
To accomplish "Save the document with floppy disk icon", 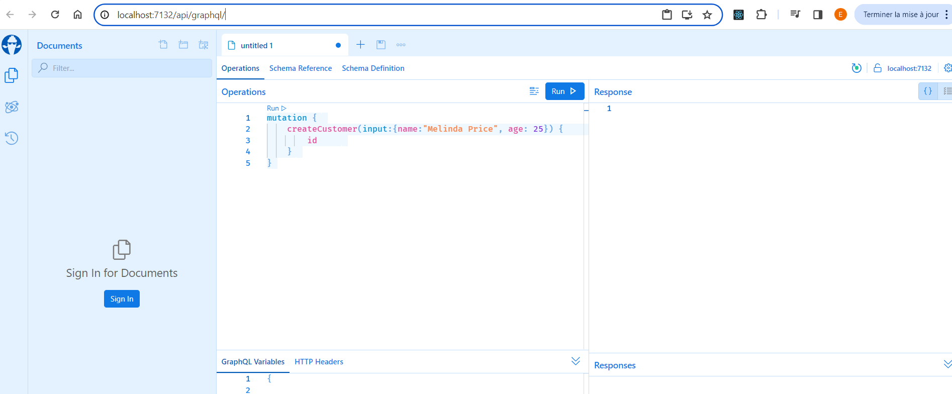I will point(381,45).
